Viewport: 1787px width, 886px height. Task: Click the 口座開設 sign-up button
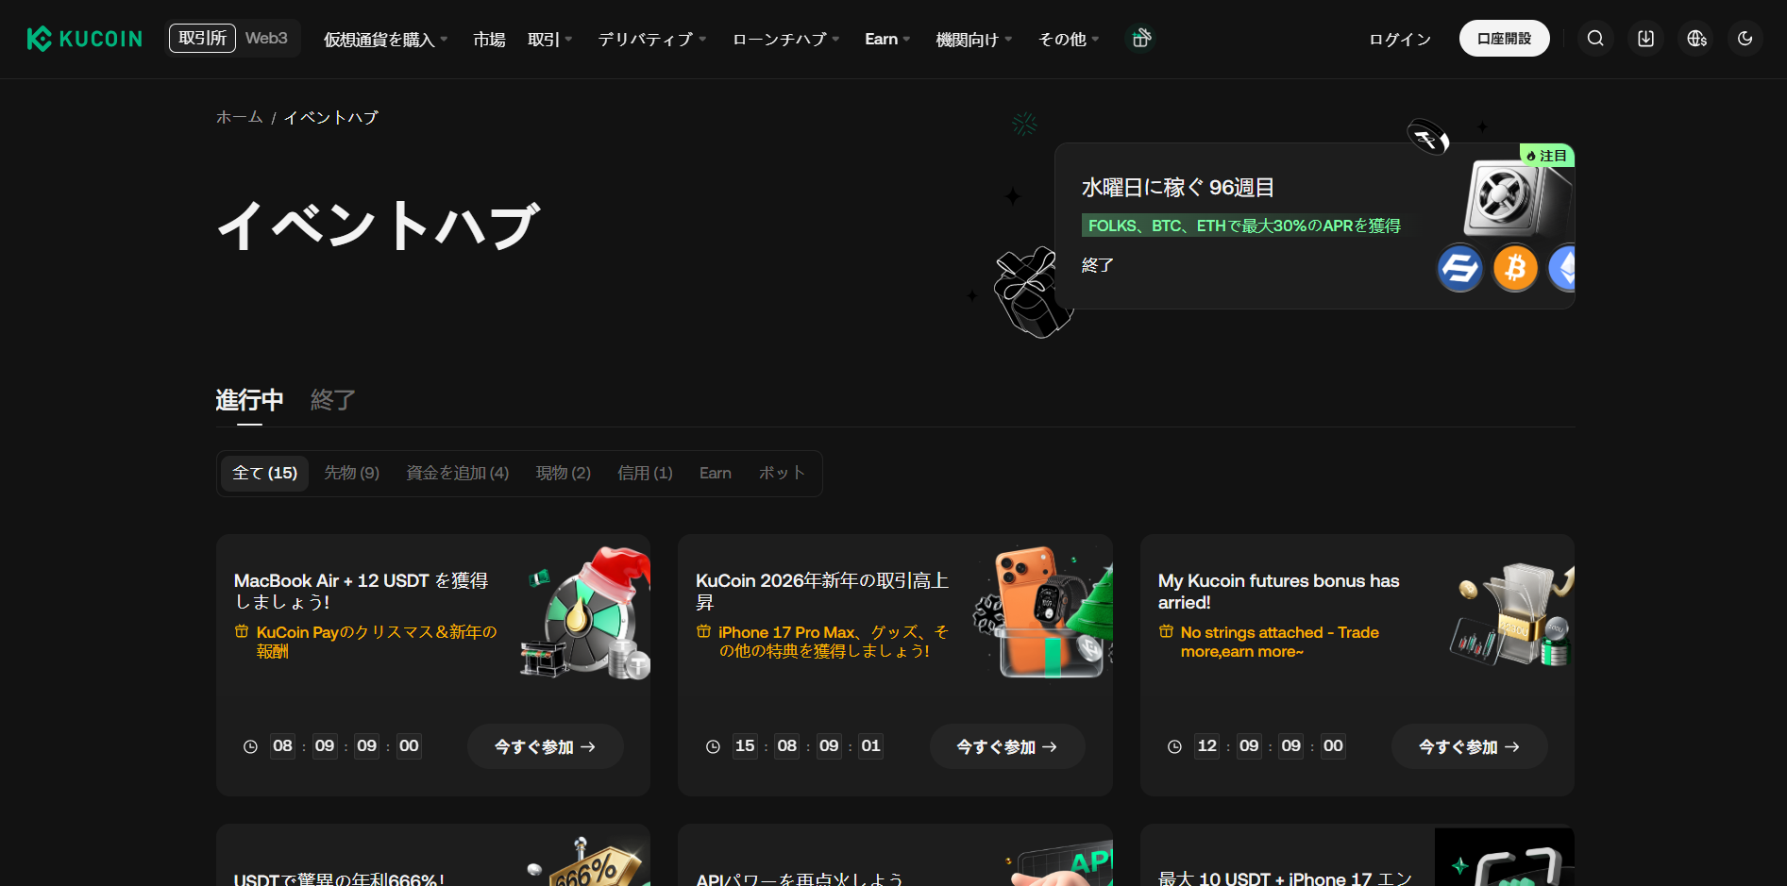1504,39
